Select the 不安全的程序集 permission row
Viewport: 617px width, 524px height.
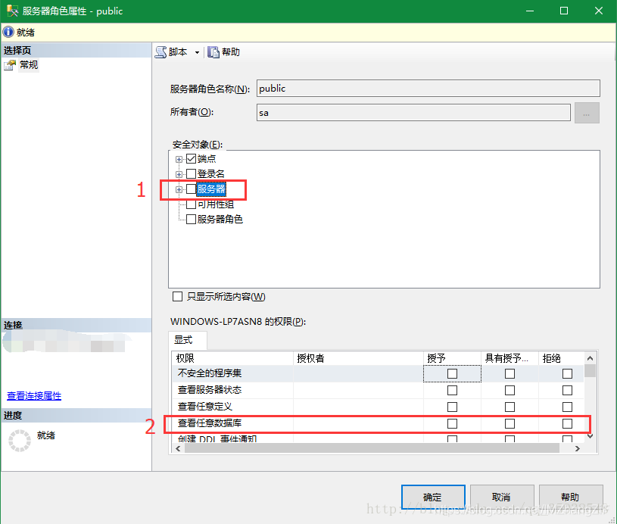[x=378, y=373]
